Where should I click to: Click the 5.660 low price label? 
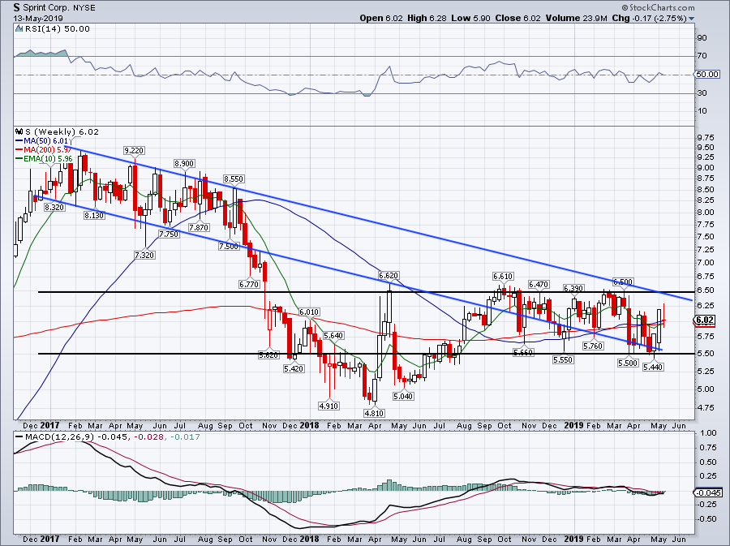coord(523,353)
